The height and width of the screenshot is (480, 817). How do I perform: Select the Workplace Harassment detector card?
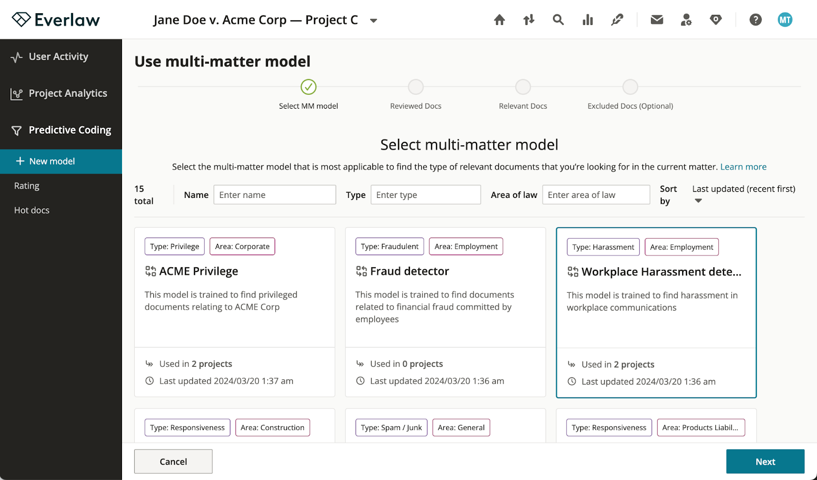(656, 313)
